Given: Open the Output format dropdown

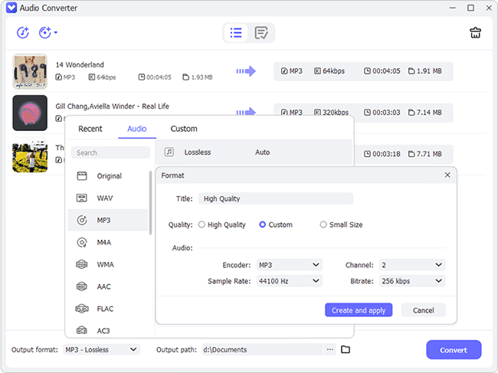Looking at the screenshot, I should (101, 349).
